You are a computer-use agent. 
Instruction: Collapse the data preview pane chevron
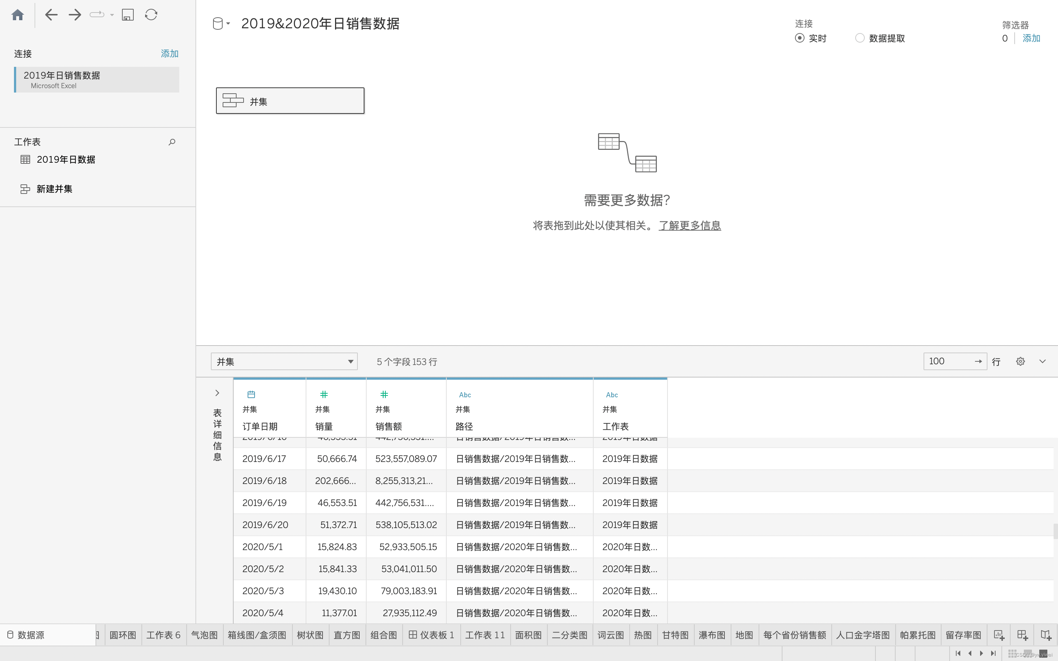(x=1042, y=362)
